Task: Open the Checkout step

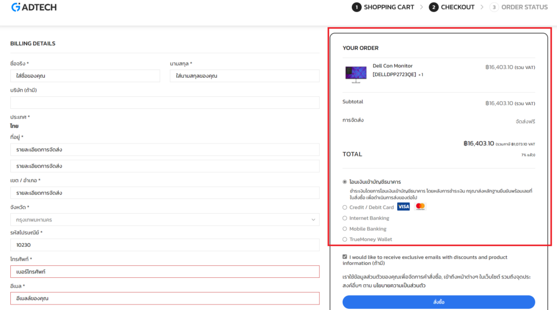Action: 457,7
